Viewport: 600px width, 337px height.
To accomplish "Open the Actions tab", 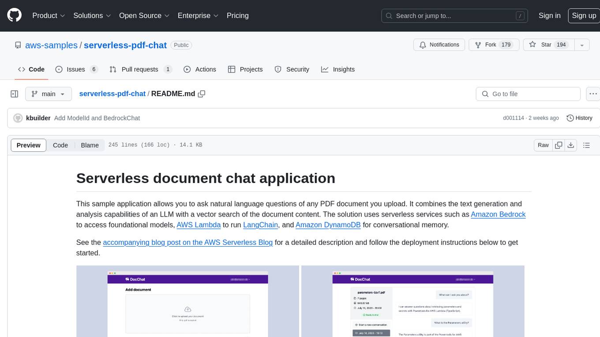I will [x=199, y=69].
